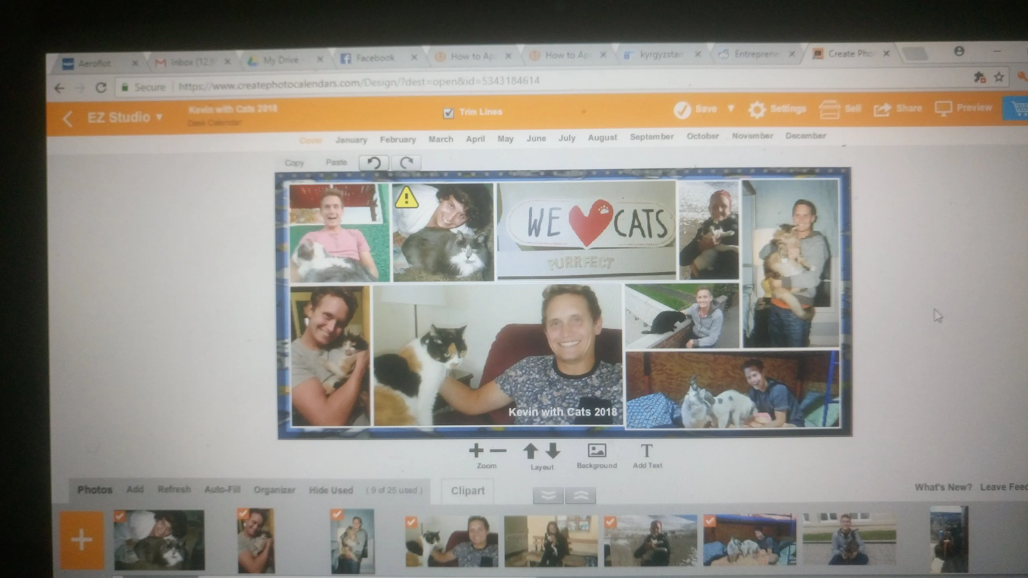
Task: Open the dropdown arrow beside Save
Action: click(731, 108)
